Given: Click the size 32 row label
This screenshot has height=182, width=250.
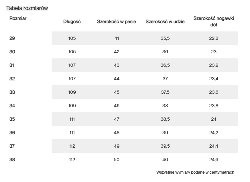Looking at the screenshot, I should tap(12, 79).
